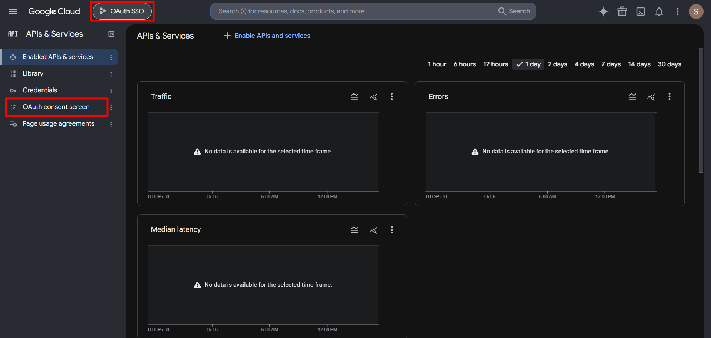Toggle legend on Median latency chart
The image size is (711, 338).
355,230
